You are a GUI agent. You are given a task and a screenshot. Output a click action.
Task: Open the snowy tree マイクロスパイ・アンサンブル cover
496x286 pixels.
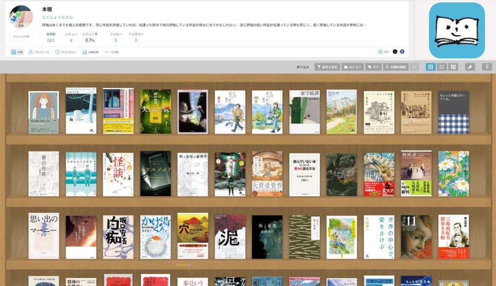click(81, 111)
